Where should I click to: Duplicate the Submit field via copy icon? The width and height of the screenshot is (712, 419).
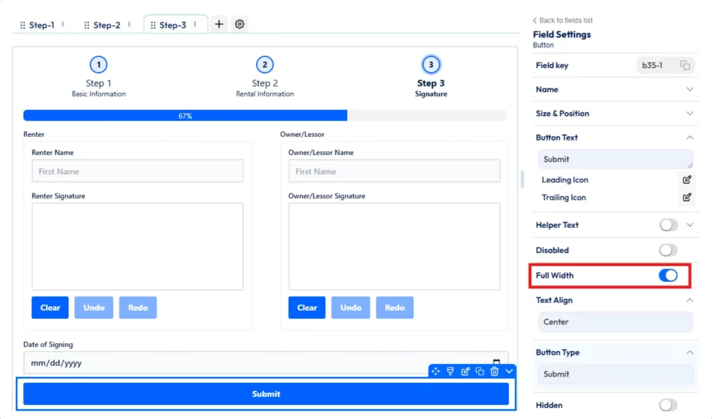[480, 371]
